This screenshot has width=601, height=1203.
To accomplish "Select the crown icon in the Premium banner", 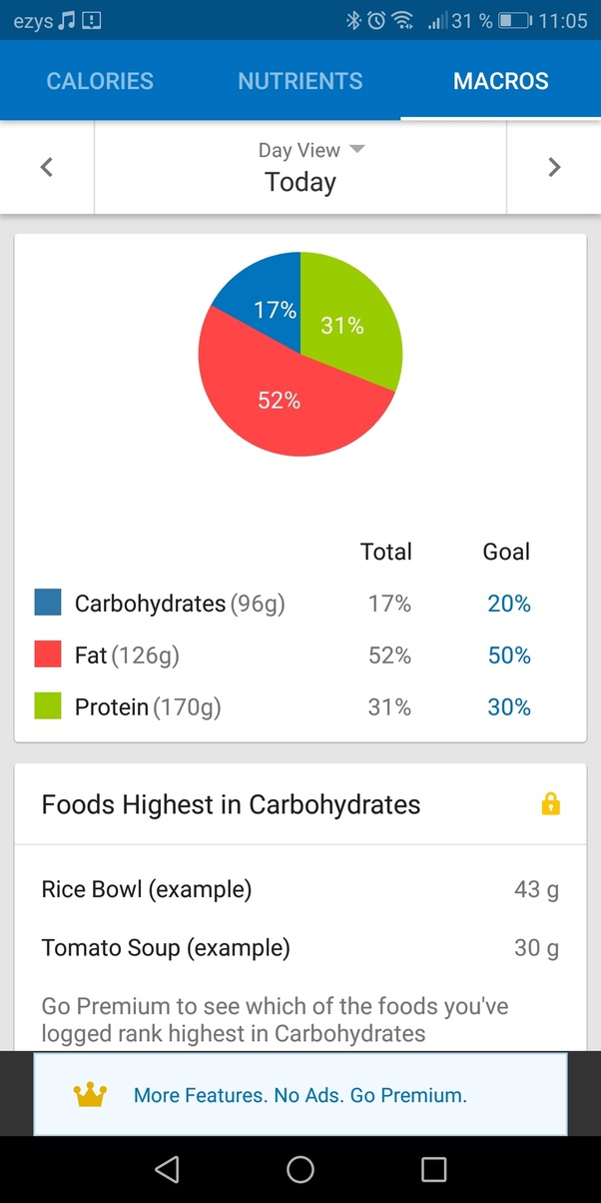I will 92,1094.
